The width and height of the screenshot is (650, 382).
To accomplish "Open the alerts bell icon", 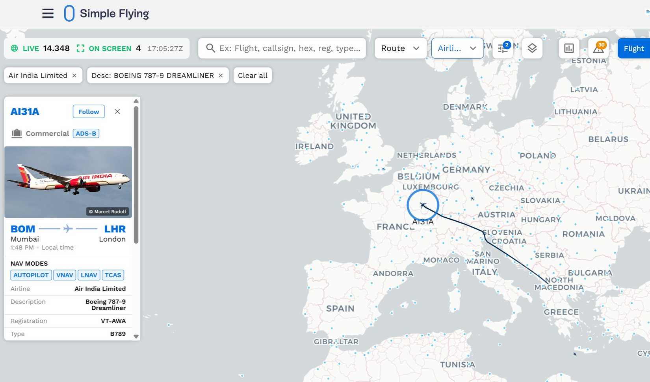I will point(598,48).
